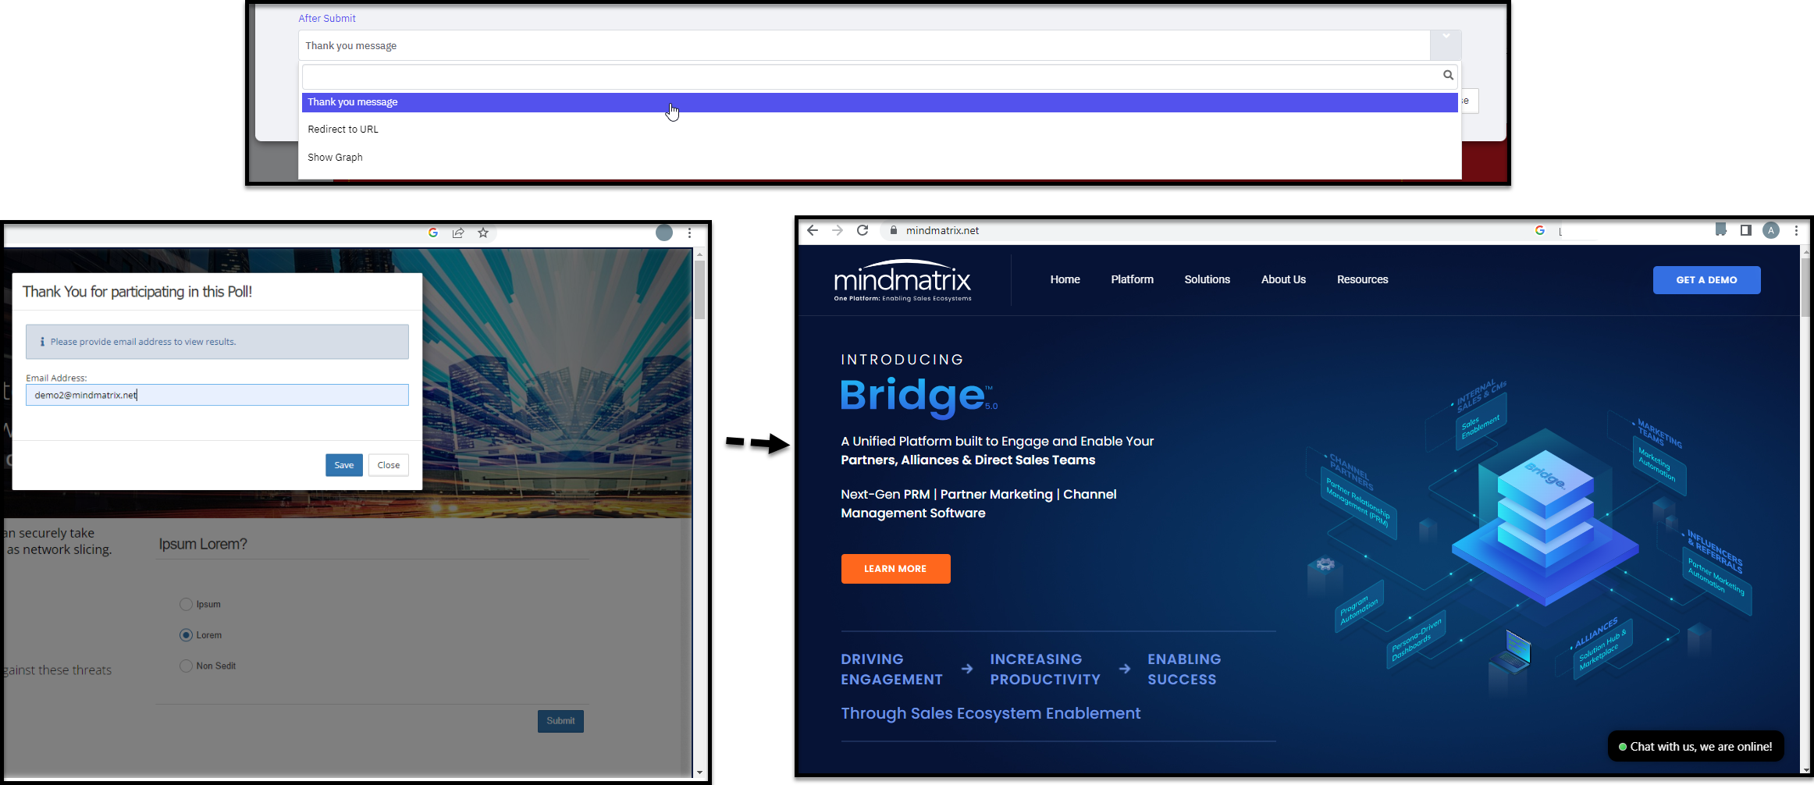Click 'Through Sales Ecosystem Enablement' text

(x=991, y=713)
